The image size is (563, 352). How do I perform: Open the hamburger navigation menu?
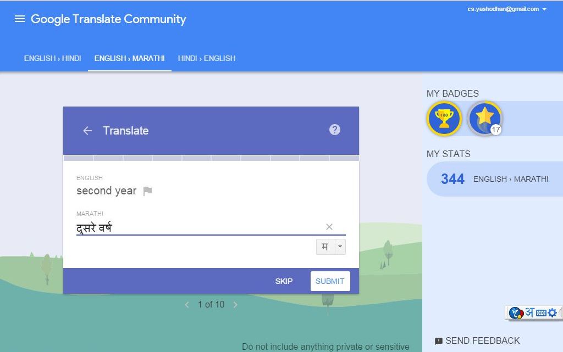(x=20, y=19)
